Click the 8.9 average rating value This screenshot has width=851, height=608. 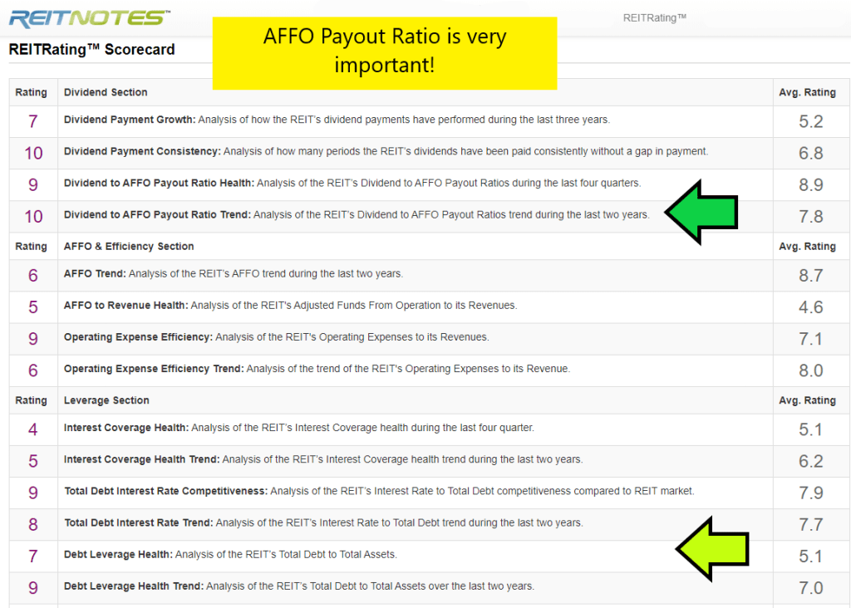[810, 184]
